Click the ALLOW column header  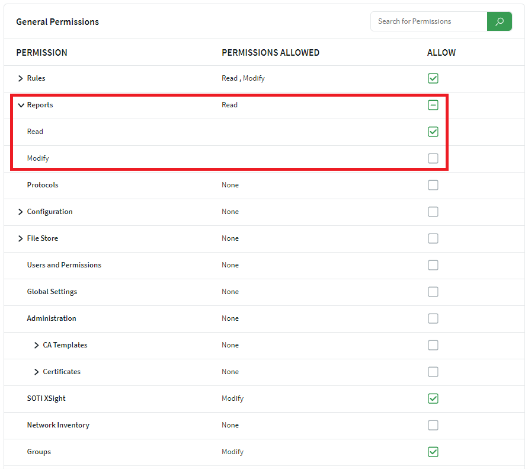441,53
